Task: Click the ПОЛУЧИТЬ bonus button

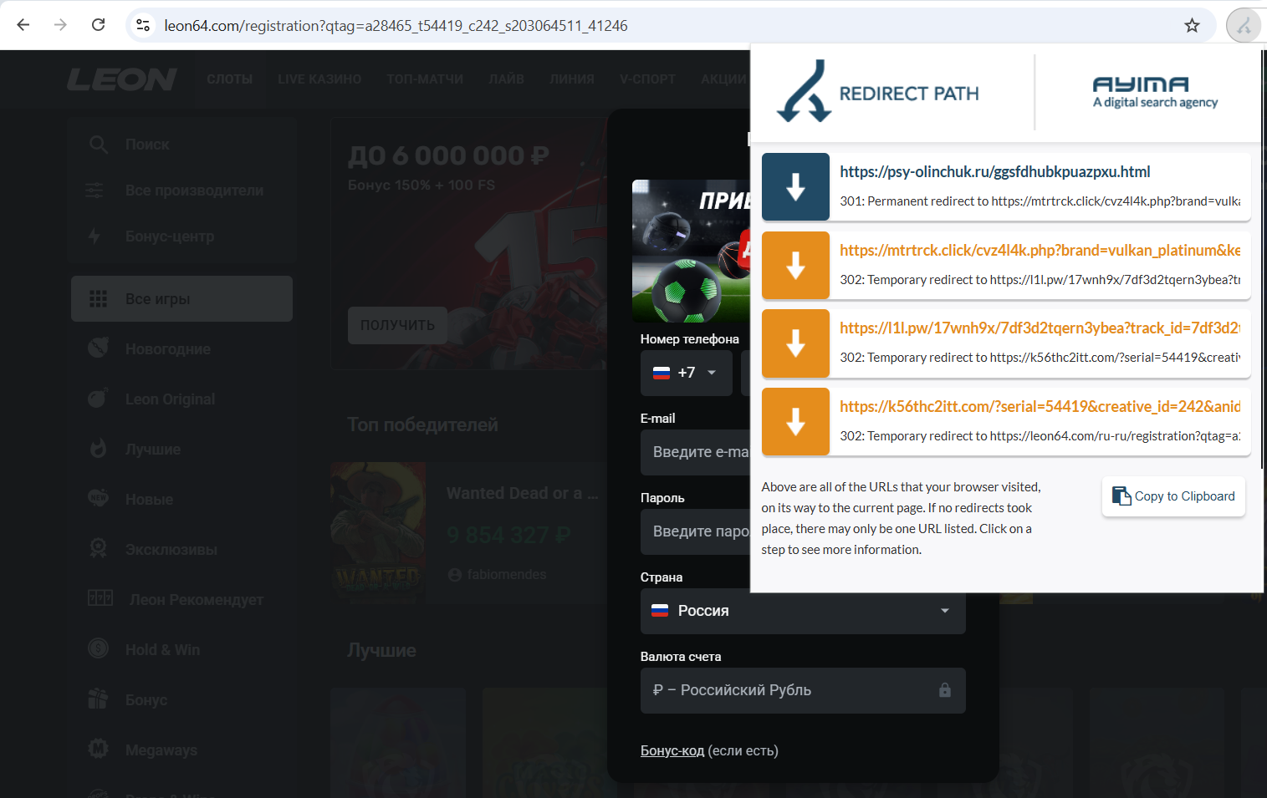Action: click(x=397, y=325)
